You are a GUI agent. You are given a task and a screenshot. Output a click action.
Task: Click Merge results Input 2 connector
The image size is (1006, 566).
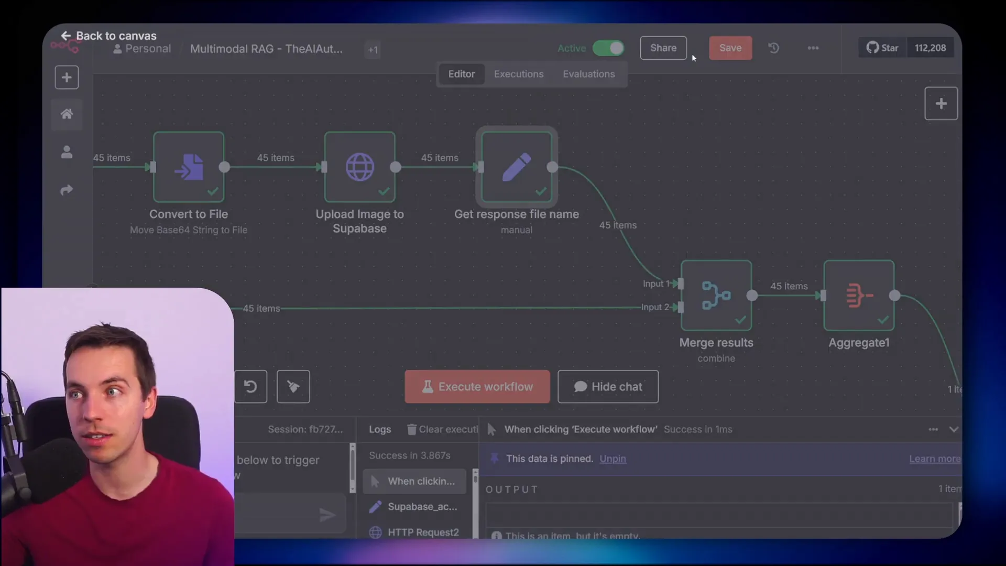tap(680, 307)
